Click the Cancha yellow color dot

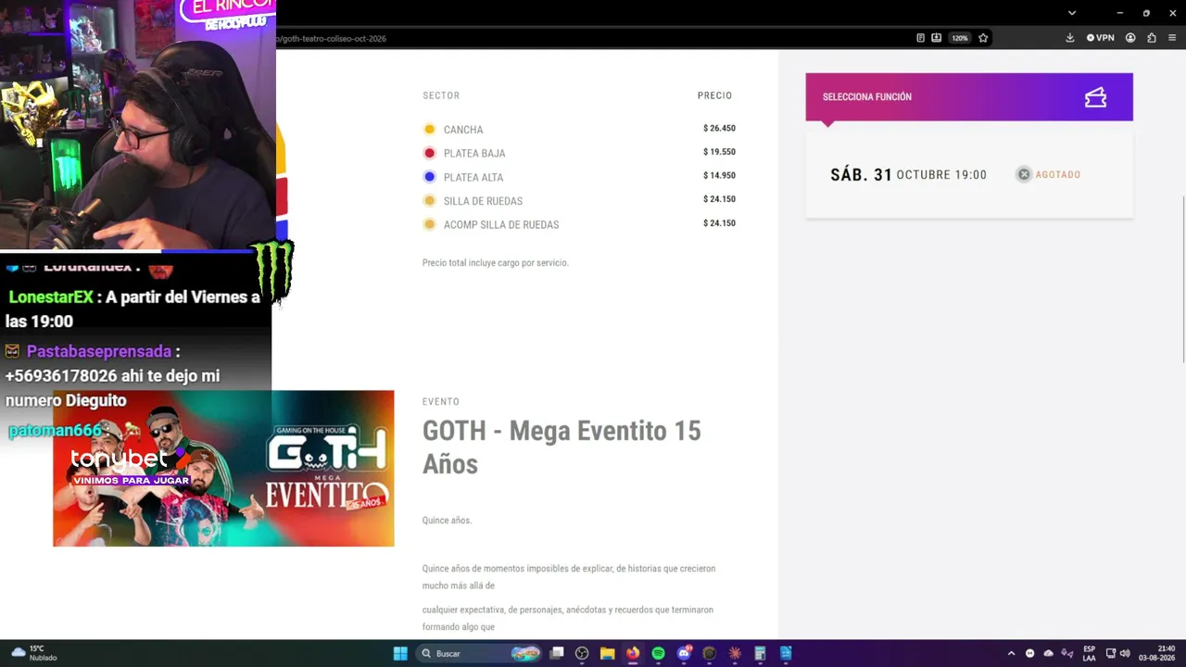429,130
